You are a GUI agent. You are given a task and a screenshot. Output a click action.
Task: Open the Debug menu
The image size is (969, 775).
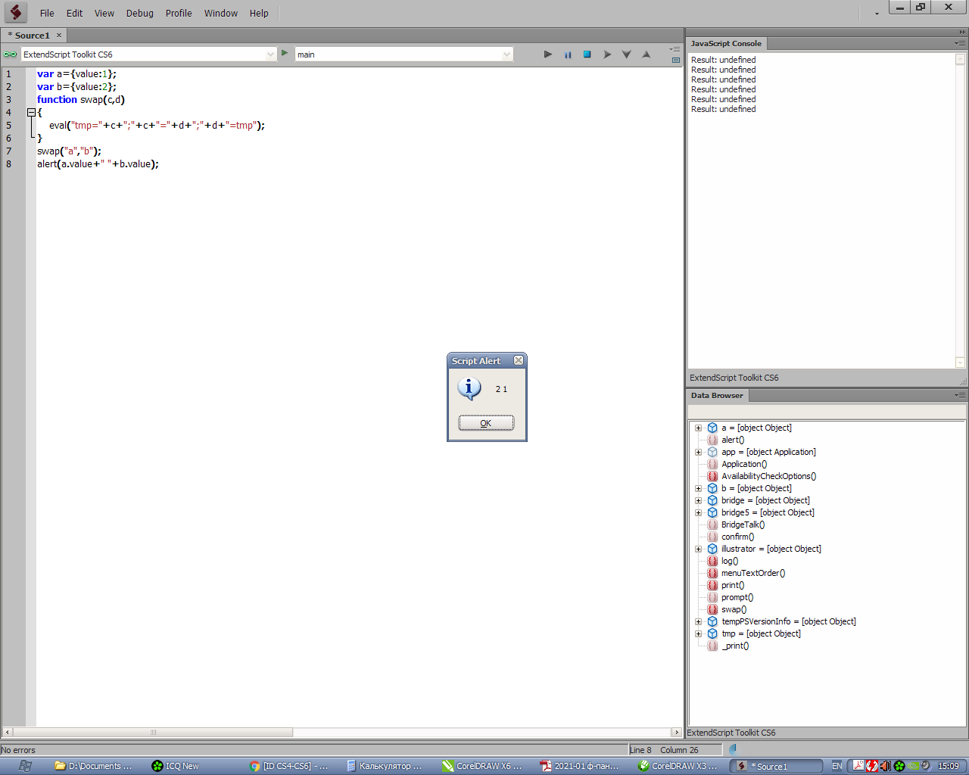pos(139,13)
